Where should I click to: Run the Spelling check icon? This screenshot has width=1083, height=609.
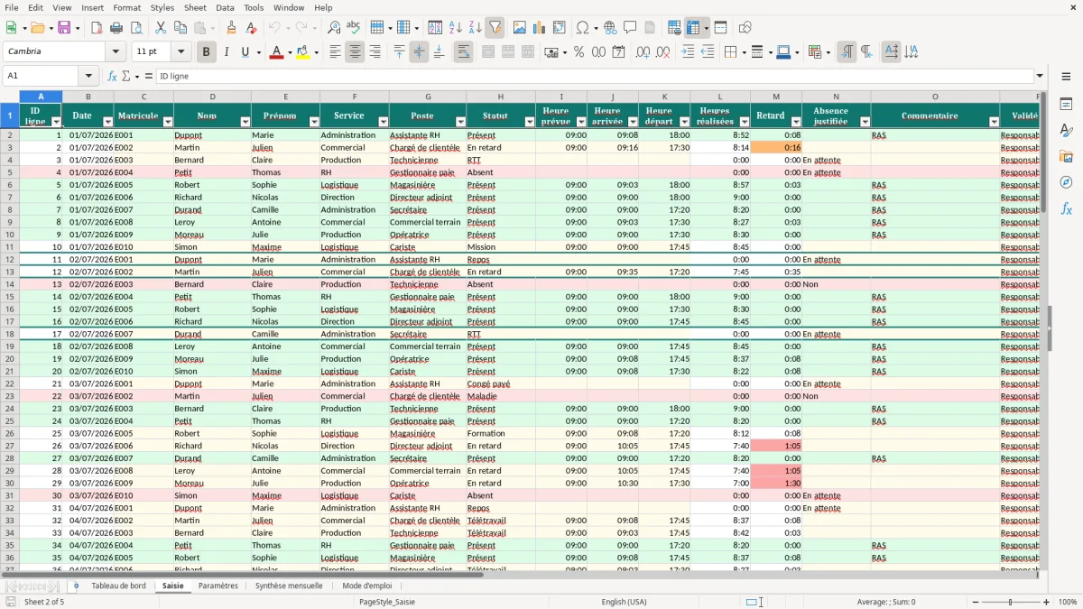point(354,28)
